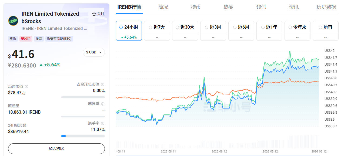Click the US$38.7 axis label
The image size is (341, 156).
[x=331, y=126]
